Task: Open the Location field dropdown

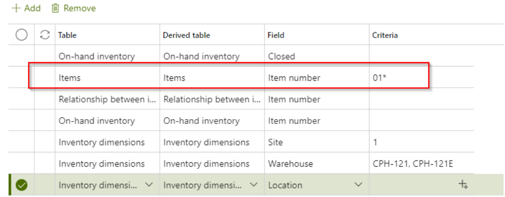Action: [x=359, y=185]
